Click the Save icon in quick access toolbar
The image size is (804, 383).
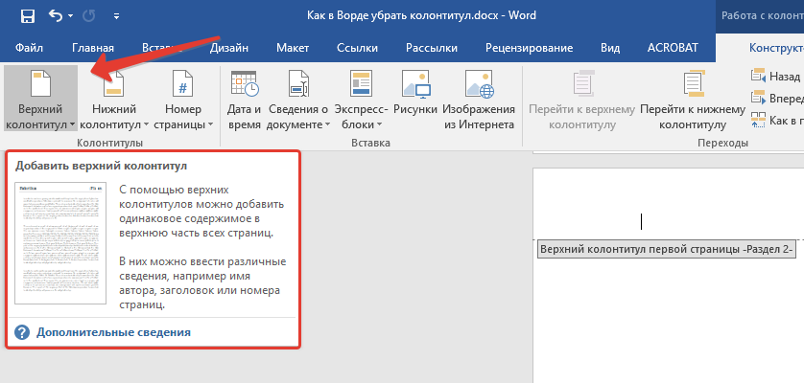pos(27,16)
